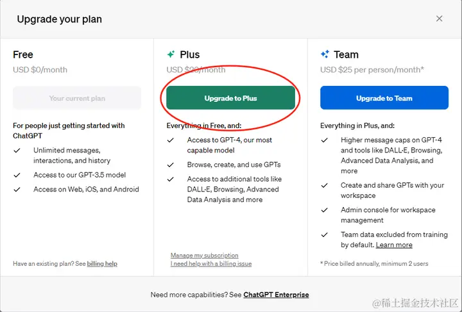
Task: Click the disabled Your current plan button
Action: click(77, 99)
